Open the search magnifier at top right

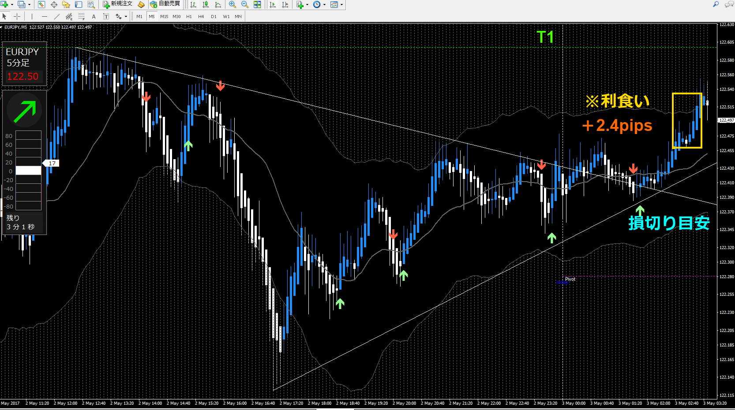pos(716,4)
